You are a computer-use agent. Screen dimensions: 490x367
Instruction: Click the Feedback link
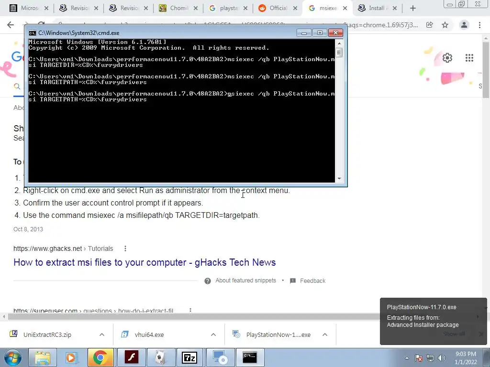(x=312, y=281)
